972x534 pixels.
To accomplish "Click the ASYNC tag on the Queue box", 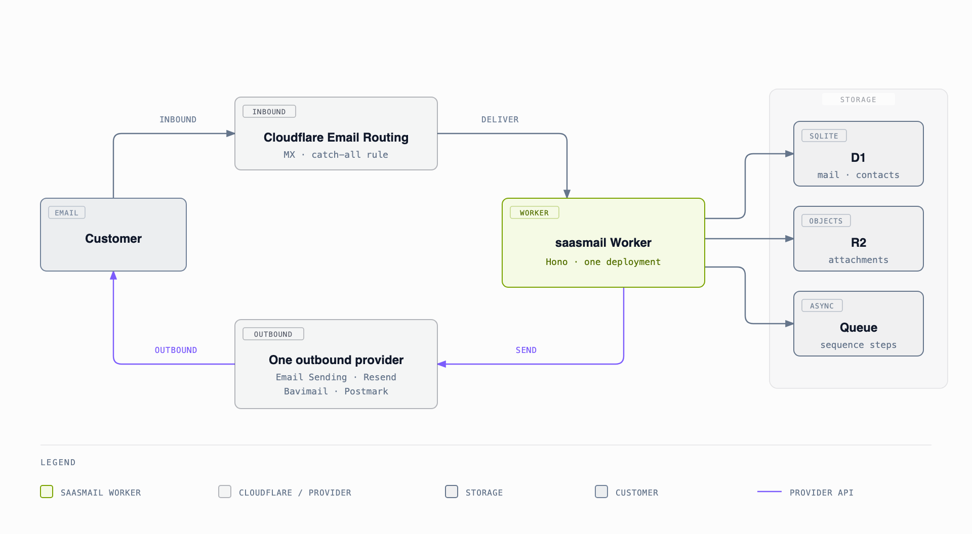I will tap(822, 306).
